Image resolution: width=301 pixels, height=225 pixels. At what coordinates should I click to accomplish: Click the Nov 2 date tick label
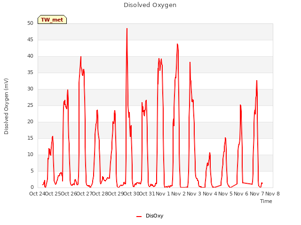(x=179, y=194)
